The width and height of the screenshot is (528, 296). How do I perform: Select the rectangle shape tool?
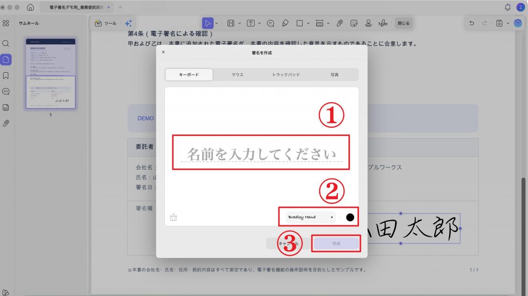click(300, 23)
